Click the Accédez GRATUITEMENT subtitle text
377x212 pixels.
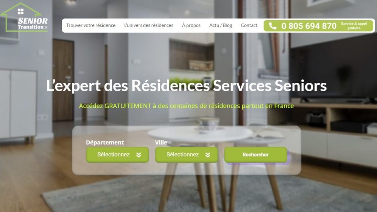click(186, 106)
